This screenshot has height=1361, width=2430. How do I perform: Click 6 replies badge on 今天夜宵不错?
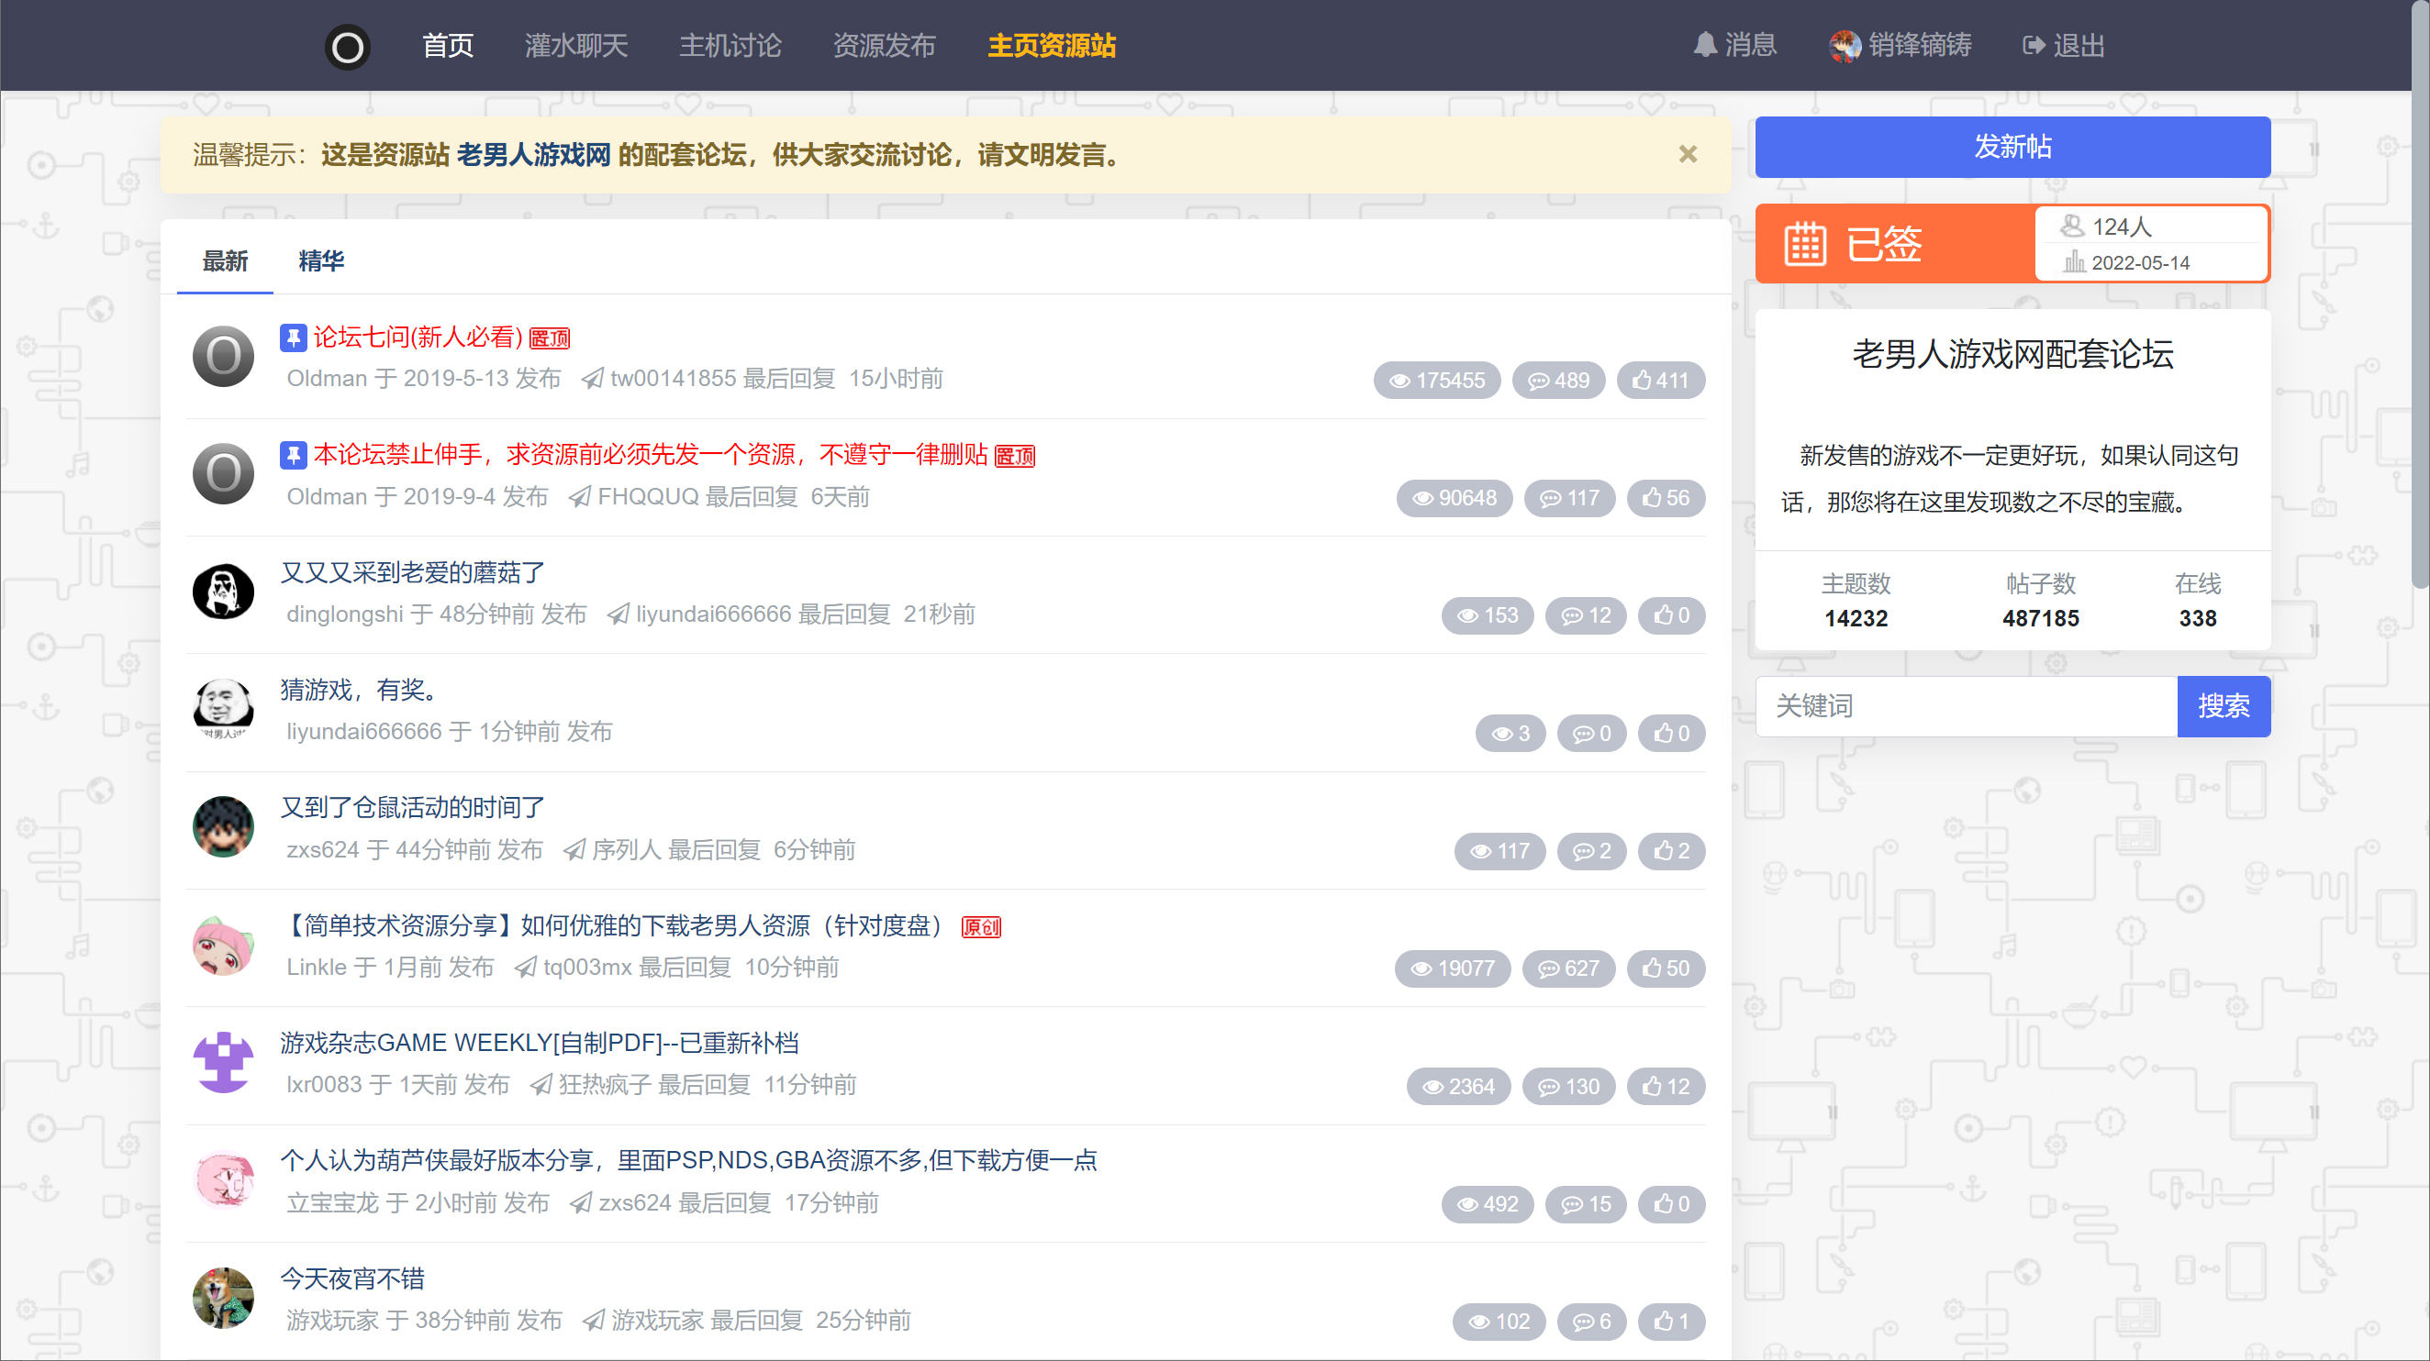pos(1591,1322)
